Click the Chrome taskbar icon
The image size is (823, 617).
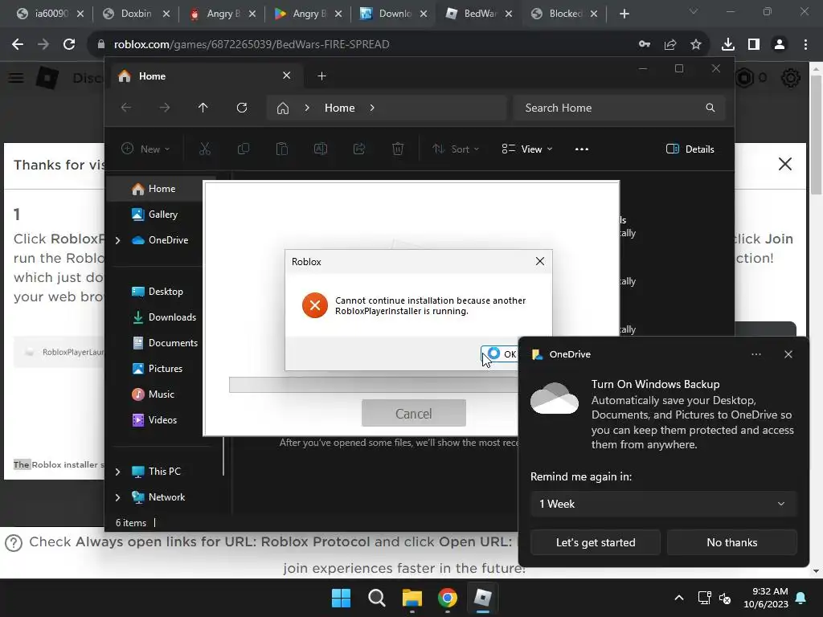[447, 598]
